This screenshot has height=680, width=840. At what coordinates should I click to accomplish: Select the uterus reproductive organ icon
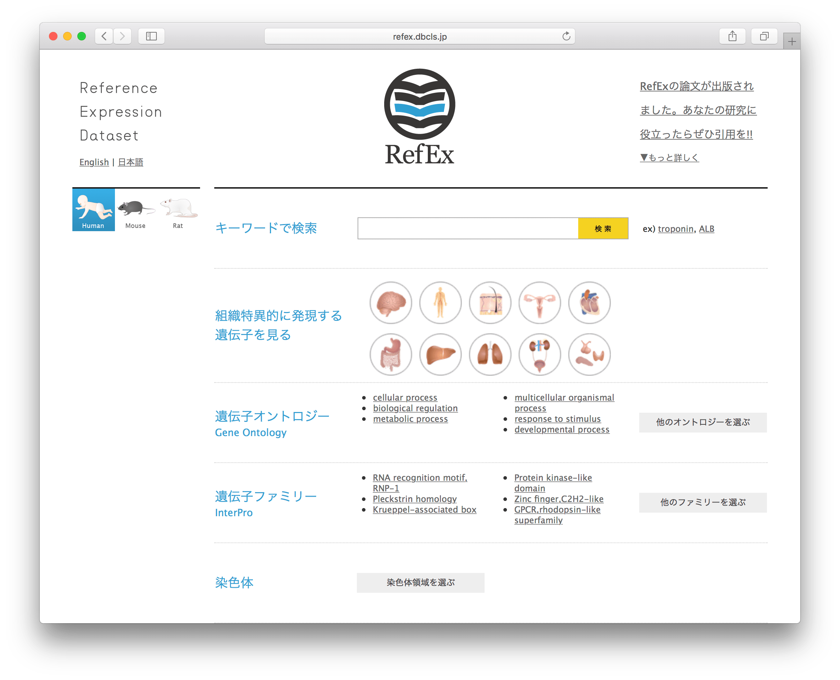tap(539, 303)
